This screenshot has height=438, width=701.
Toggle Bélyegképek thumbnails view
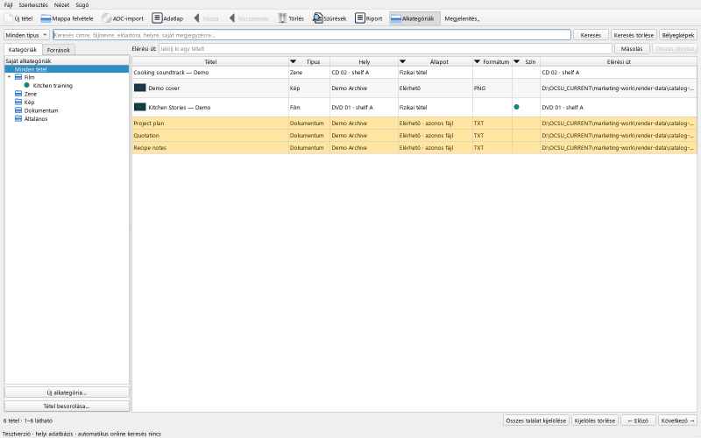click(678, 35)
